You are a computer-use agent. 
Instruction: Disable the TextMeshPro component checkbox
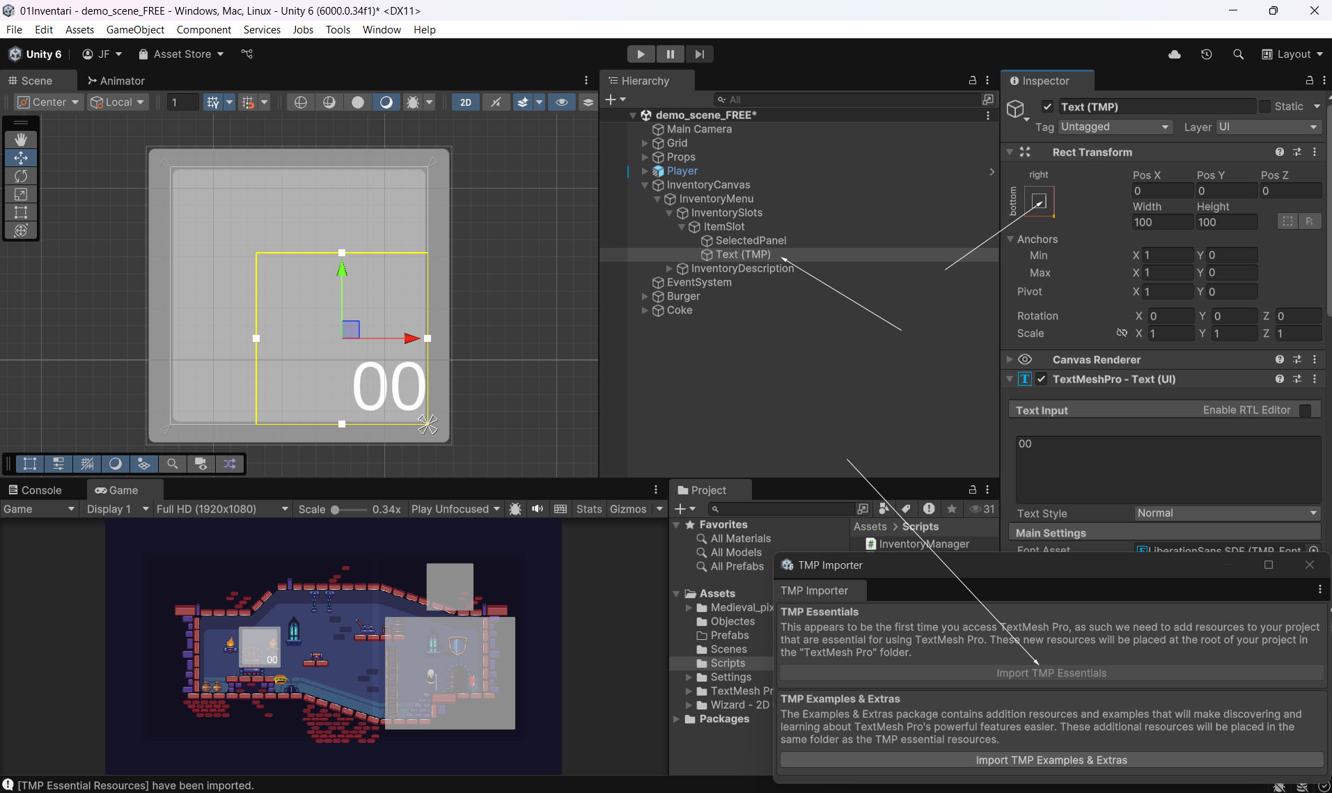1042,379
